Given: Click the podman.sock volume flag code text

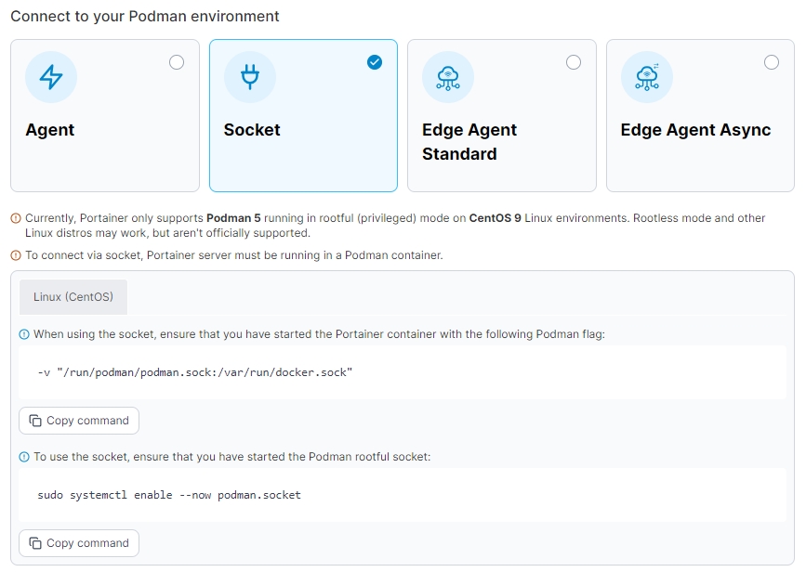Looking at the screenshot, I should coord(195,372).
